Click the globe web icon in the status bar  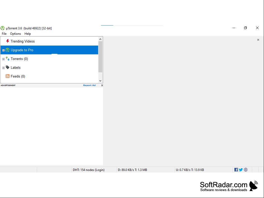pos(246,170)
